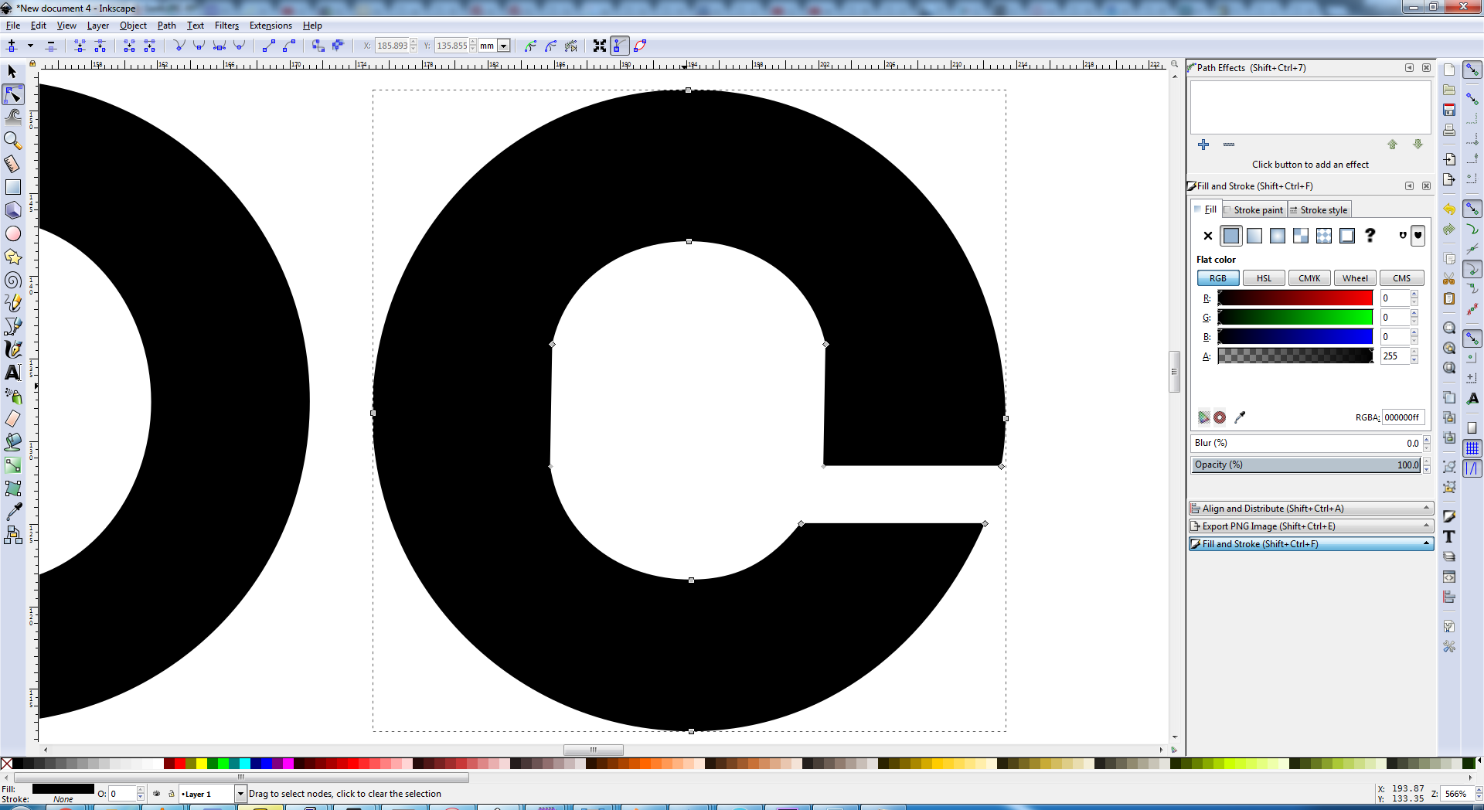This screenshot has height=810, width=1484.
Task: Toggle Layer 1 lock icon
Action: pyautogui.click(x=172, y=794)
